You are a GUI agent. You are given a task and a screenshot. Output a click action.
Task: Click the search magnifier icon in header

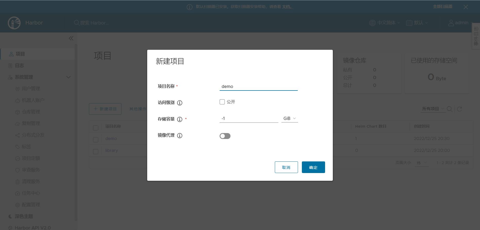click(77, 23)
